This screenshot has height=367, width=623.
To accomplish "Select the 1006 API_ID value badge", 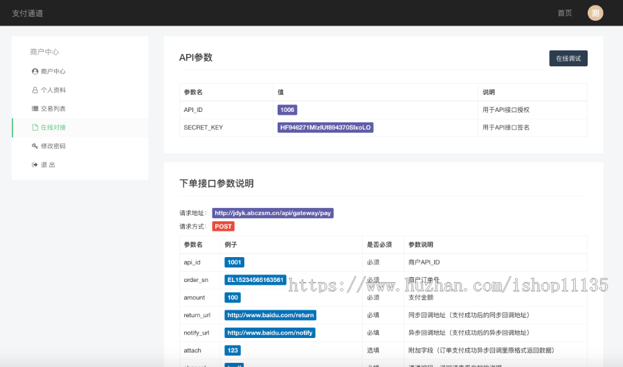I will 287,110.
